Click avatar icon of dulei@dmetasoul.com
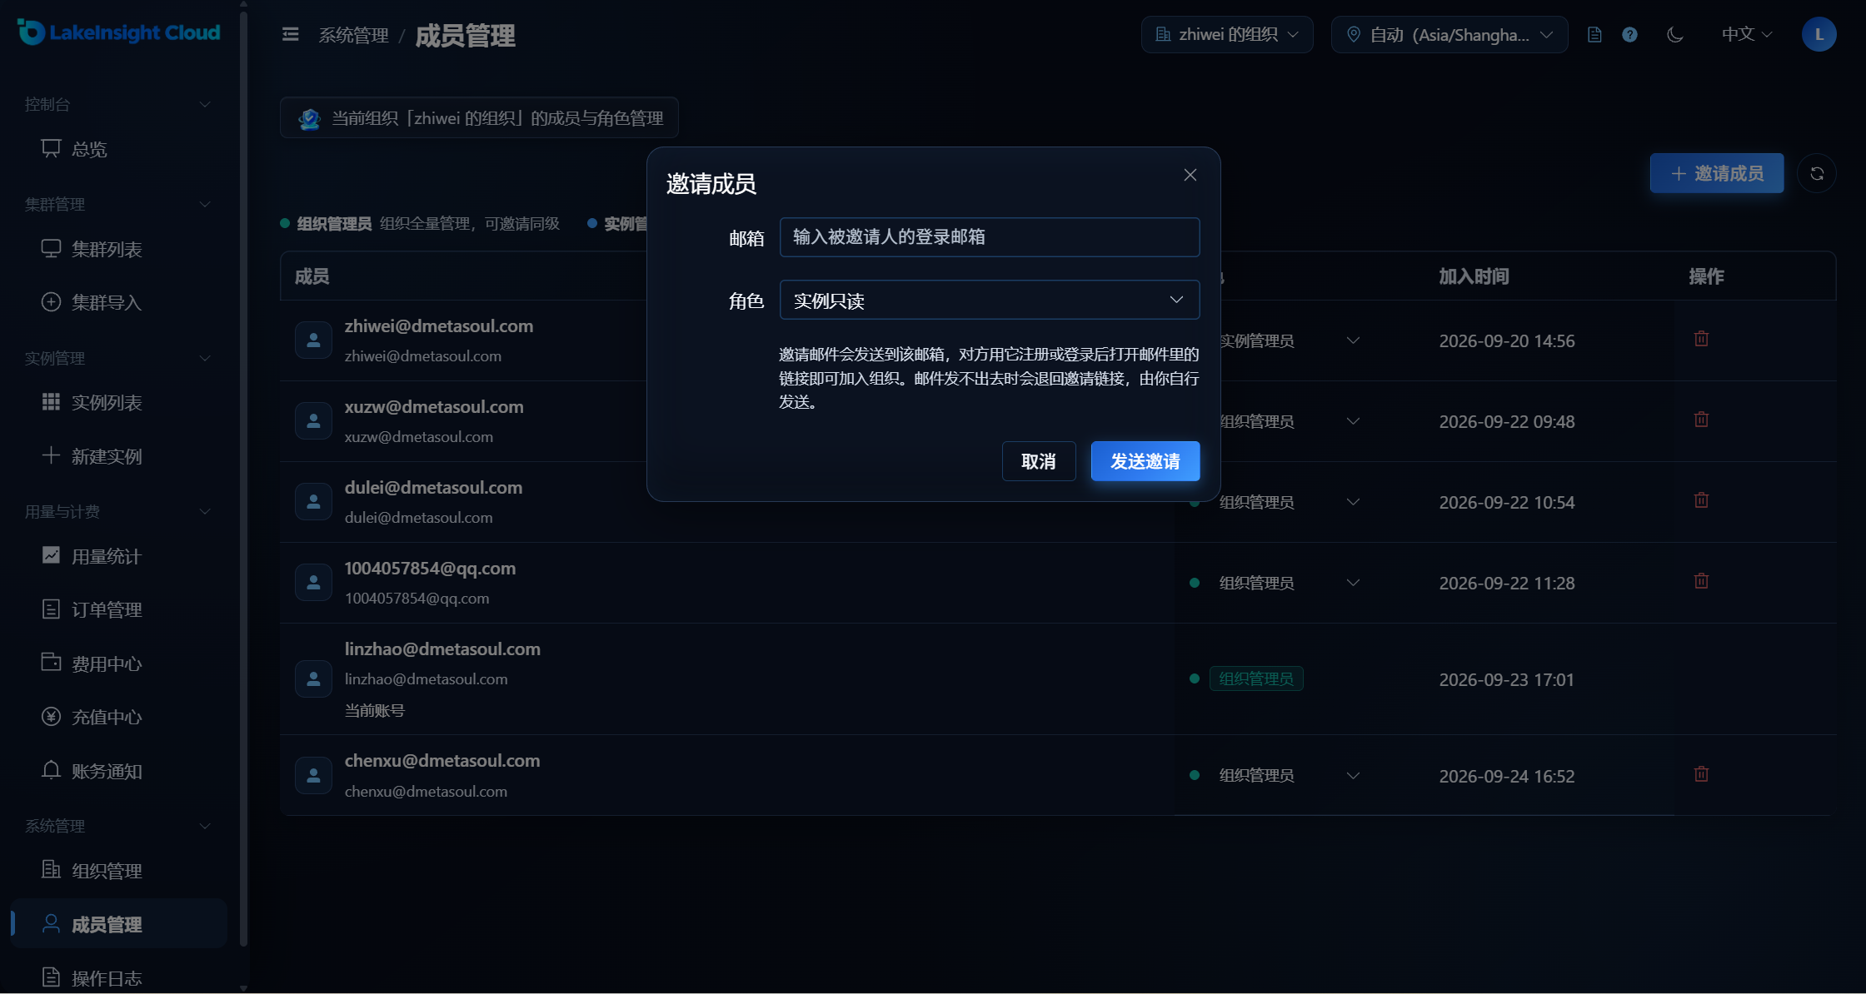This screenshot has height=994, width=1866. click(x=313, y=502)
